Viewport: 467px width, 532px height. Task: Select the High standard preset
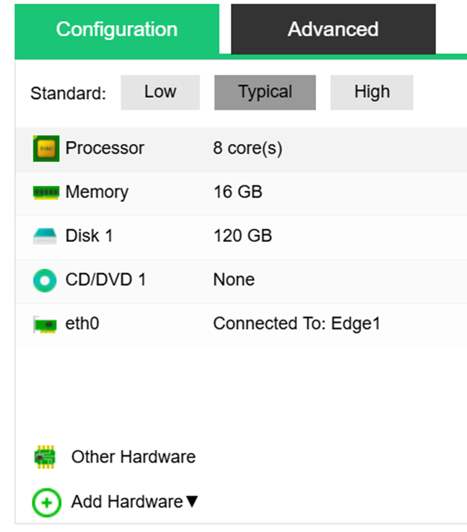pyautogui.click(x=372, y=92)
